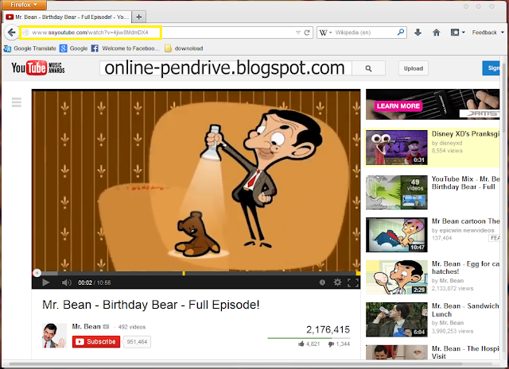Click the 492 videos link
The height and width of the screenshot is (369, 509).
point(132,327)
